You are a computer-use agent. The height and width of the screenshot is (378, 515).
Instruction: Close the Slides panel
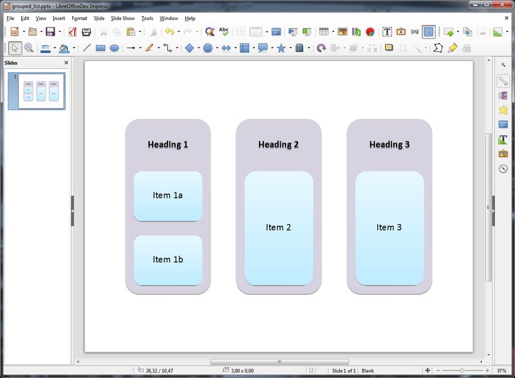click(x=66, y=62)
